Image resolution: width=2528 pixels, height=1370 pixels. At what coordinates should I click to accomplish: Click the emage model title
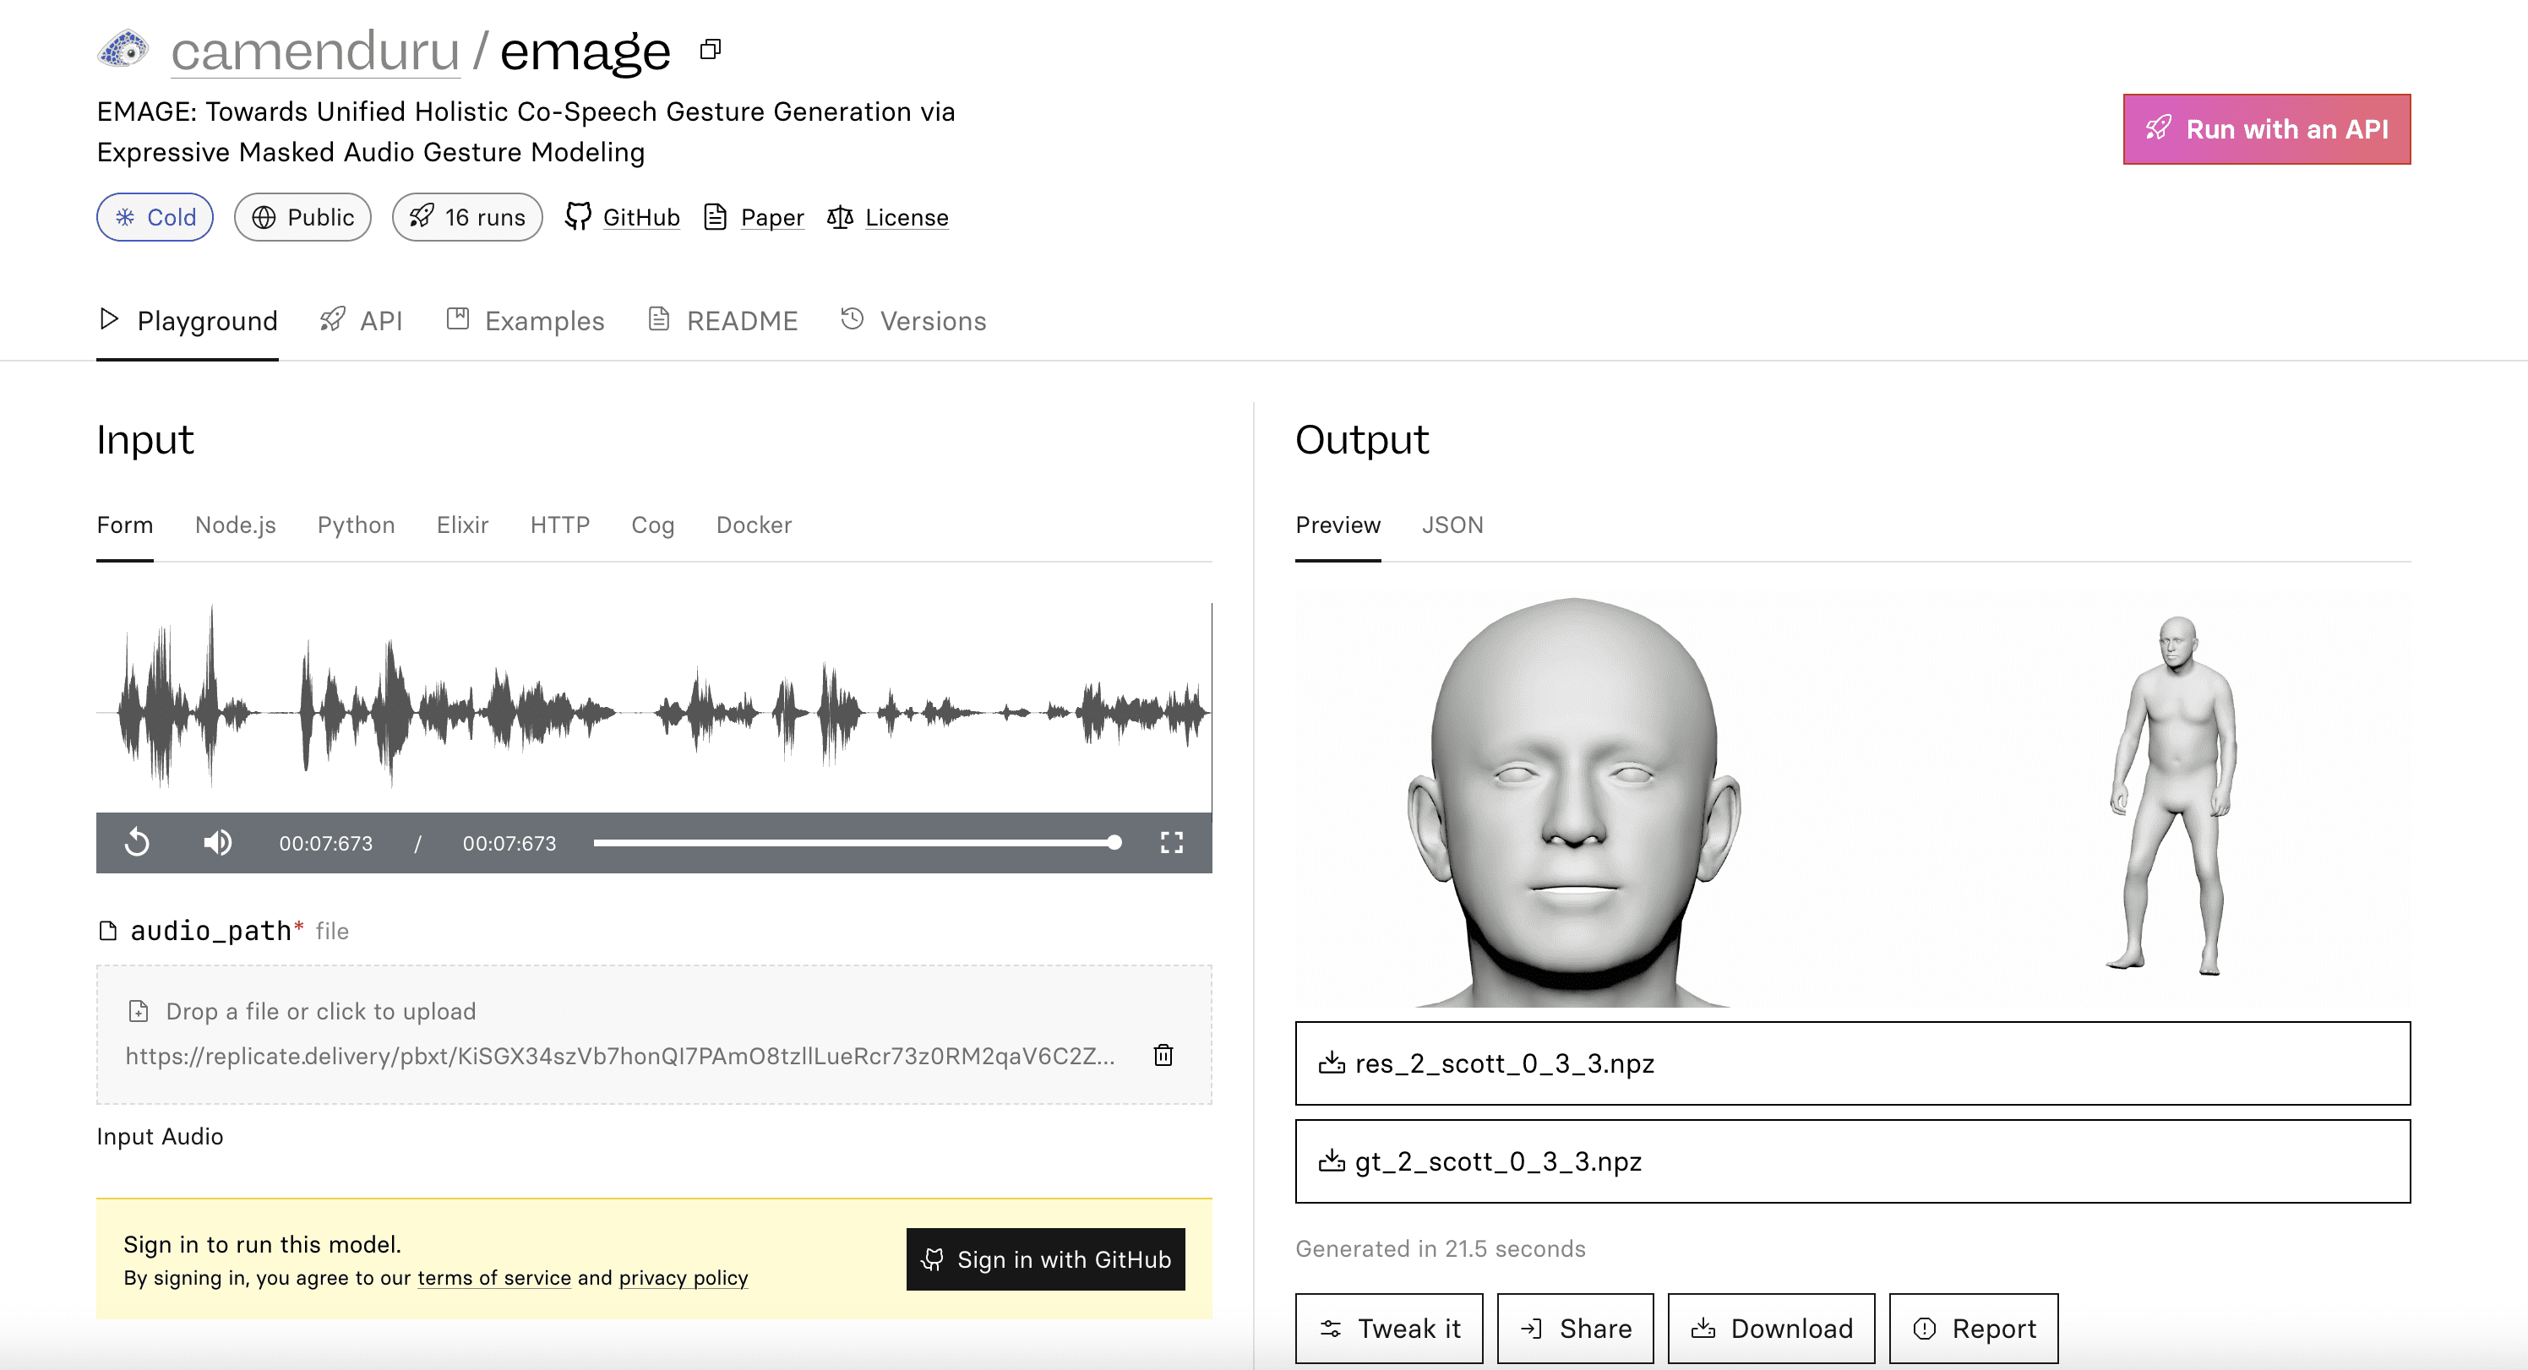pyautogui.click(x=585, y=51)
